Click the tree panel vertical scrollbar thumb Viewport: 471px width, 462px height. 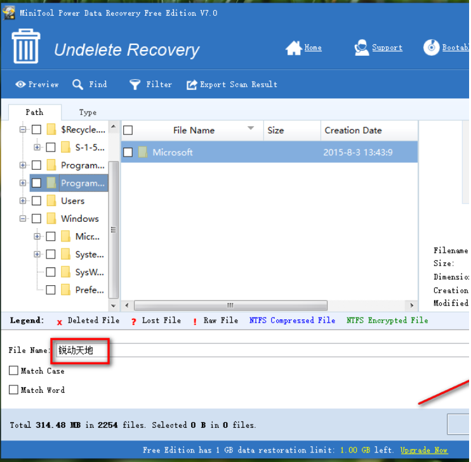pyautogui.click(x=113, y=229)
